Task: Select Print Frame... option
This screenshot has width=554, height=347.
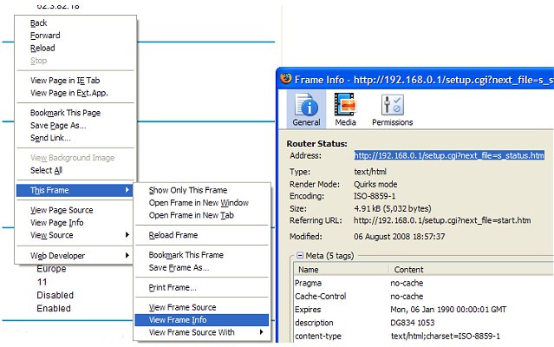Action: coord(173,287)
